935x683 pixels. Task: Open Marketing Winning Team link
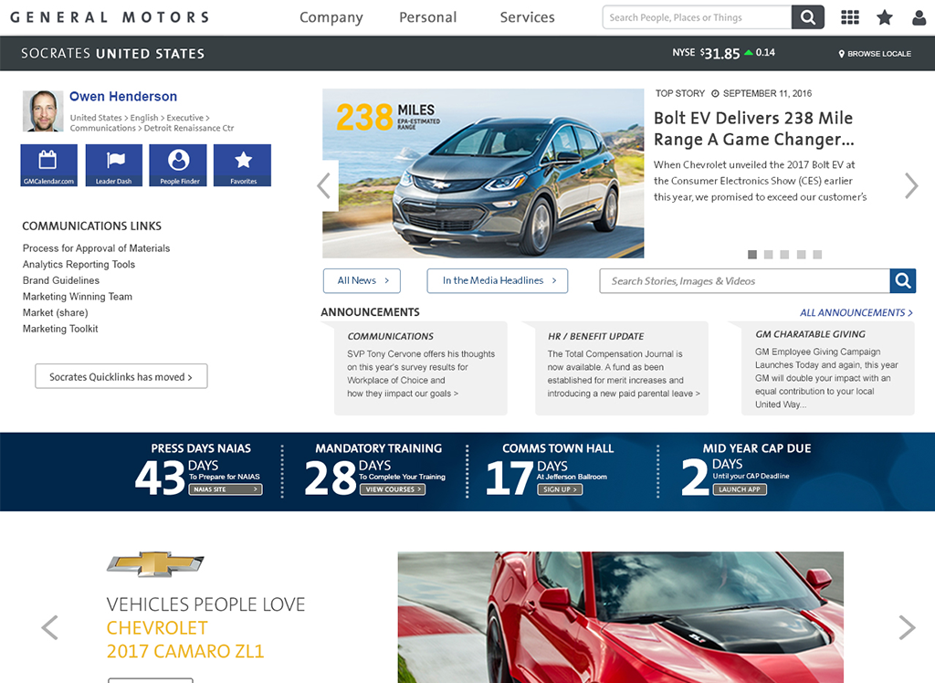tap(78, 297)
